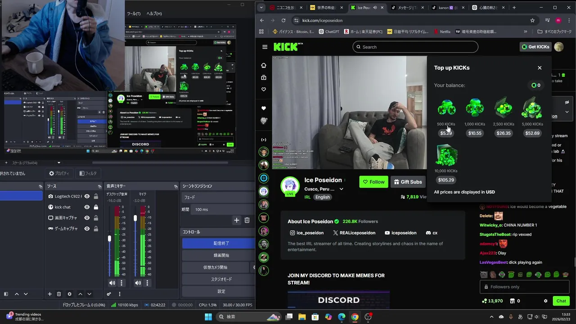Toggle visibility of 画面キャプチャ source
Image resolution: width=576 pixels, height=324 pixels.
pyautogui.click(x=87, y=218)
